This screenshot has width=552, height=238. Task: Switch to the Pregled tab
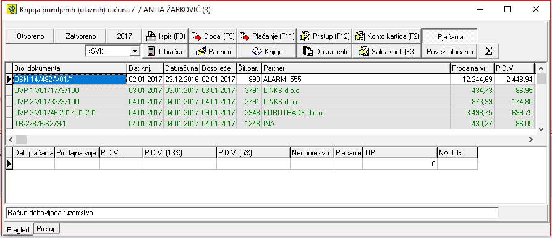coord(19,230)
